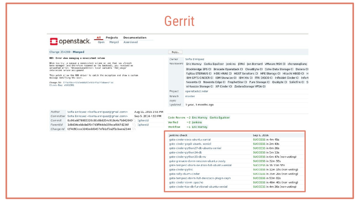The height and width of the screenshot is (202, 360).
Task: Click reviewer Pure Storage CI
Action: [259, 82]
